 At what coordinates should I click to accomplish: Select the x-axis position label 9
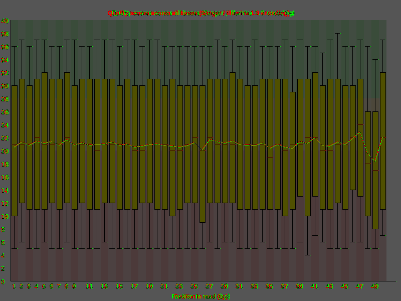74,286
